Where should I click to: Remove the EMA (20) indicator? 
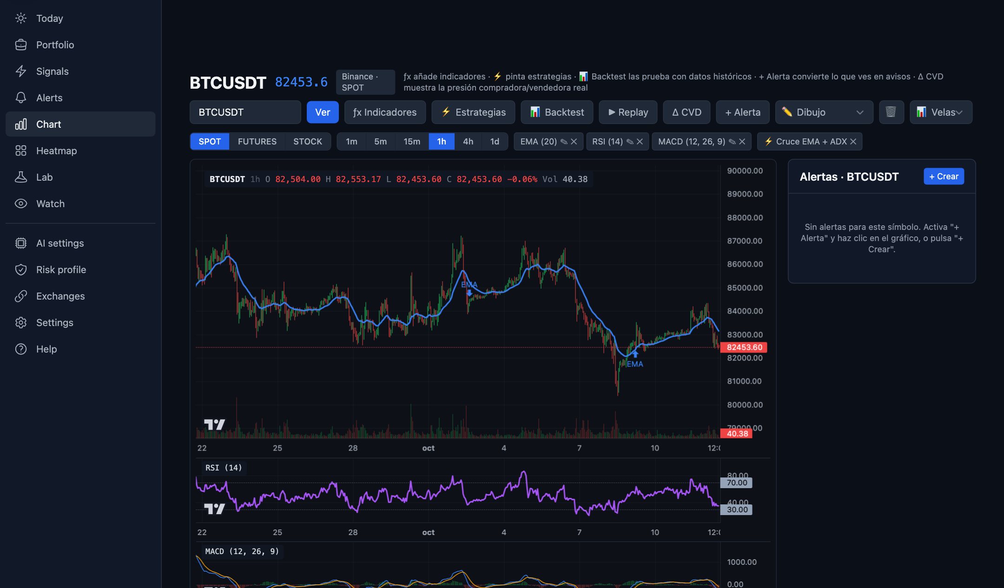(x=574, y=142)
